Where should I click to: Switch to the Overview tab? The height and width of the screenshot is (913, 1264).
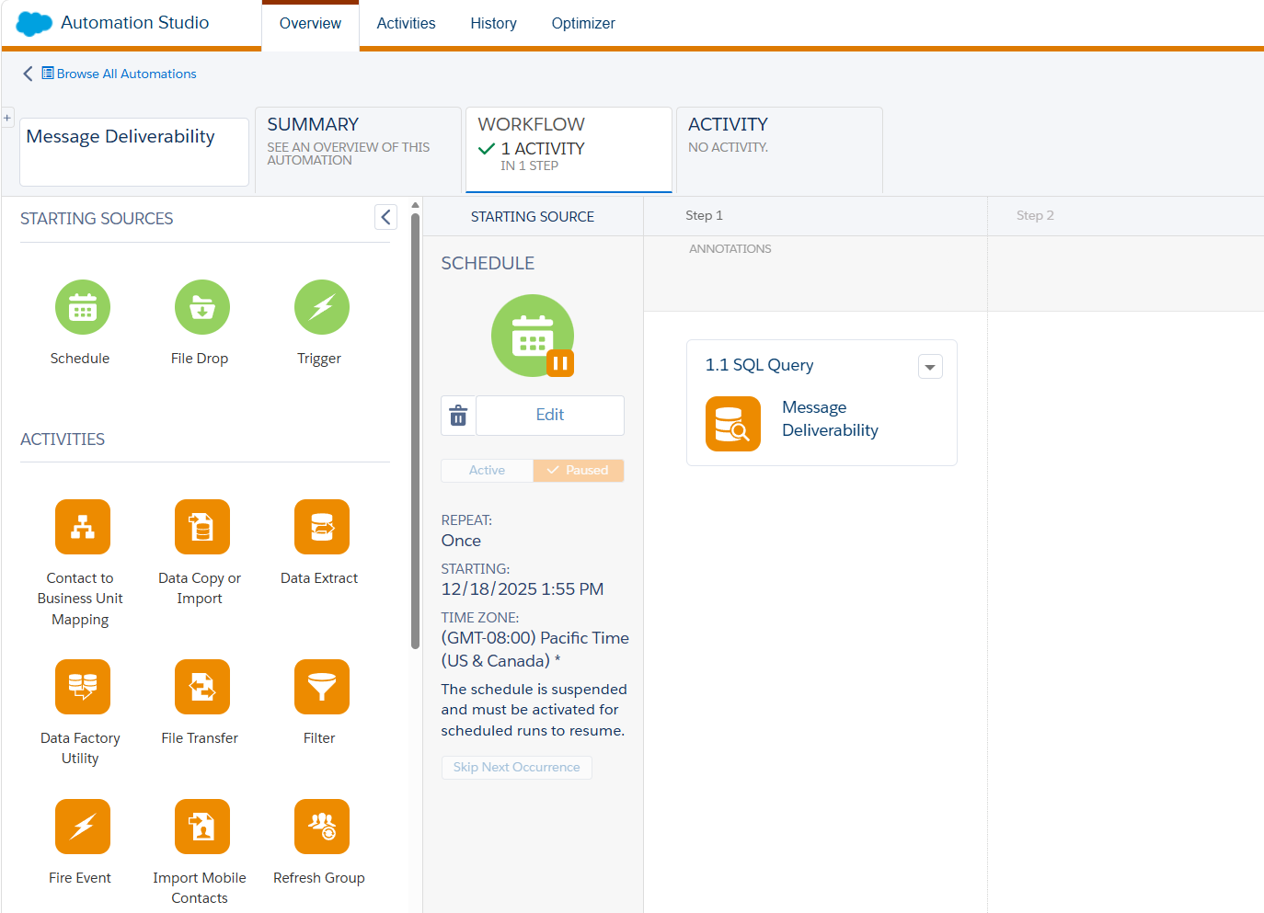310,24
